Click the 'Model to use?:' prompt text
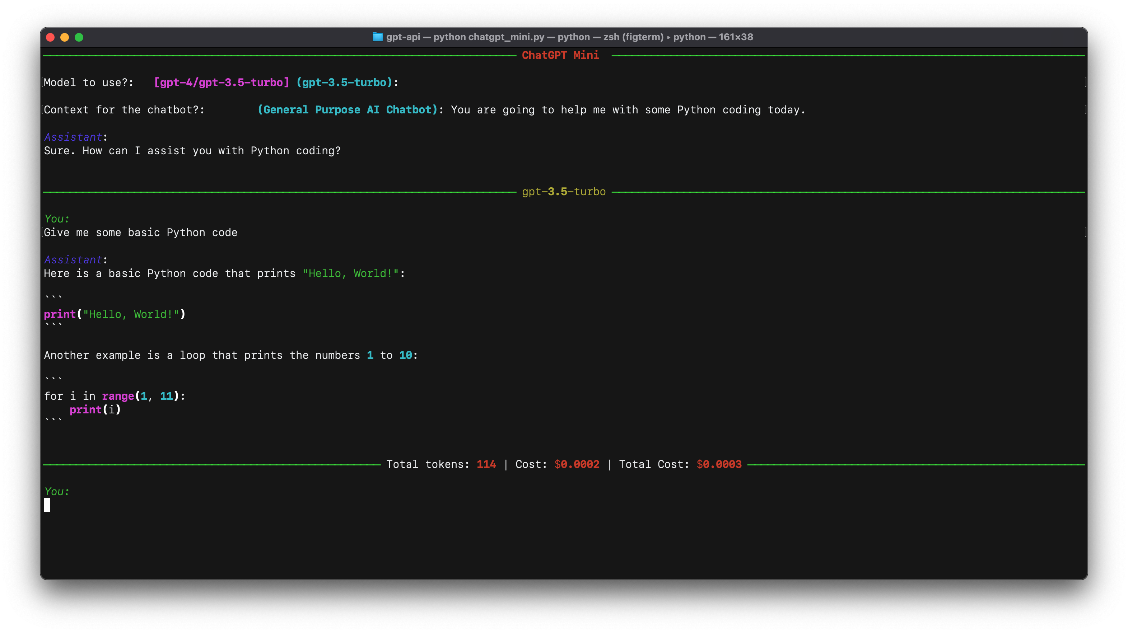 coord(89,82)
